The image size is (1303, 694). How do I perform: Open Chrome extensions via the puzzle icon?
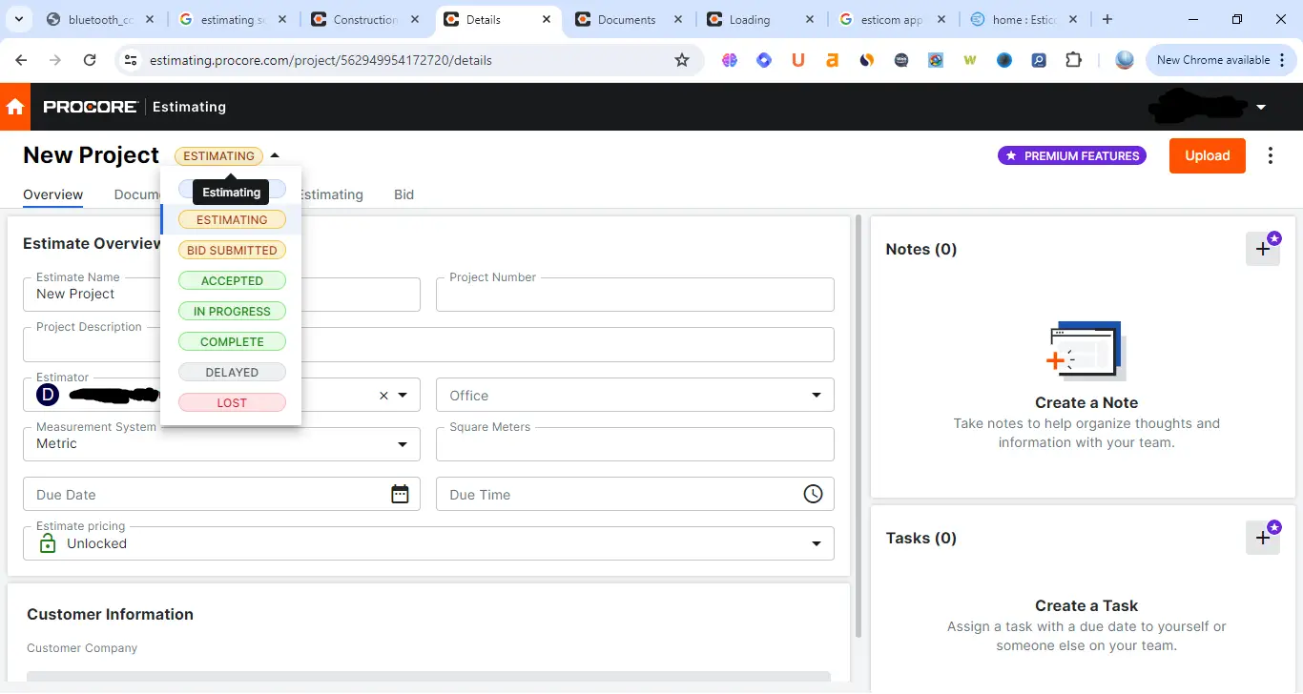pyautogui.click(x=1074, y=59)
